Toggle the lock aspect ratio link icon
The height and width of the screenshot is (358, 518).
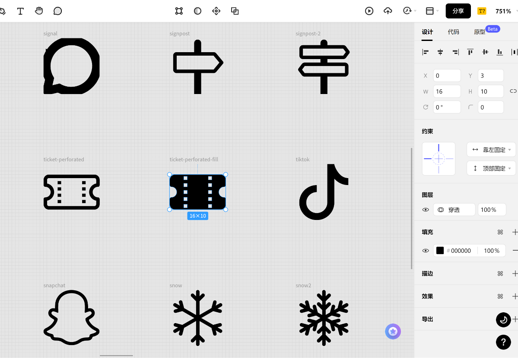(x=513, y=91)
